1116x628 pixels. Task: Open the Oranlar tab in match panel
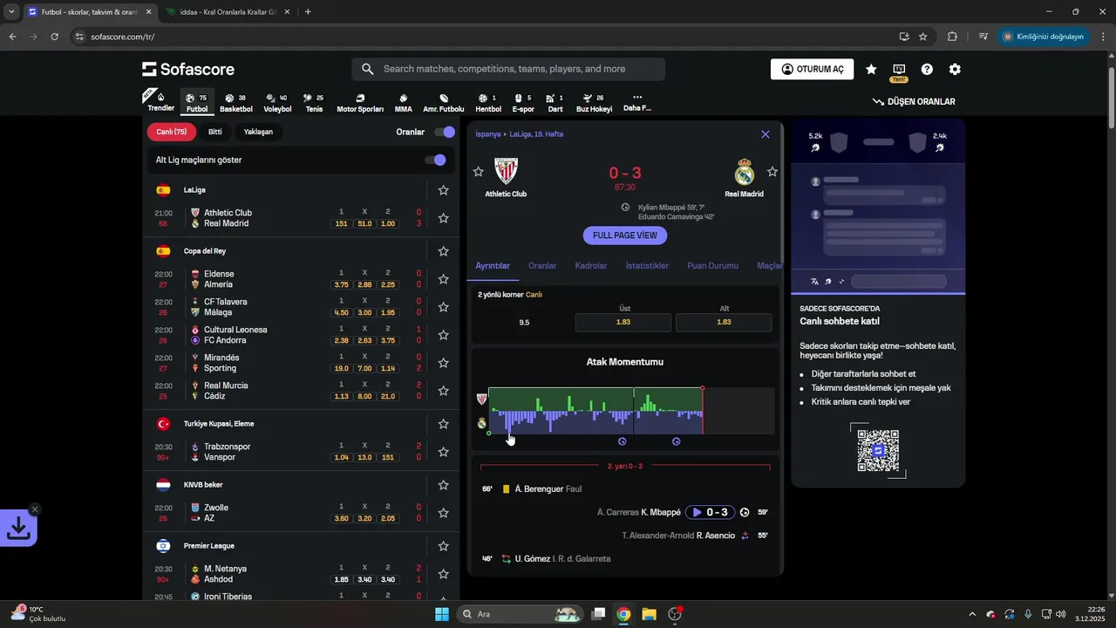[542, 266]
